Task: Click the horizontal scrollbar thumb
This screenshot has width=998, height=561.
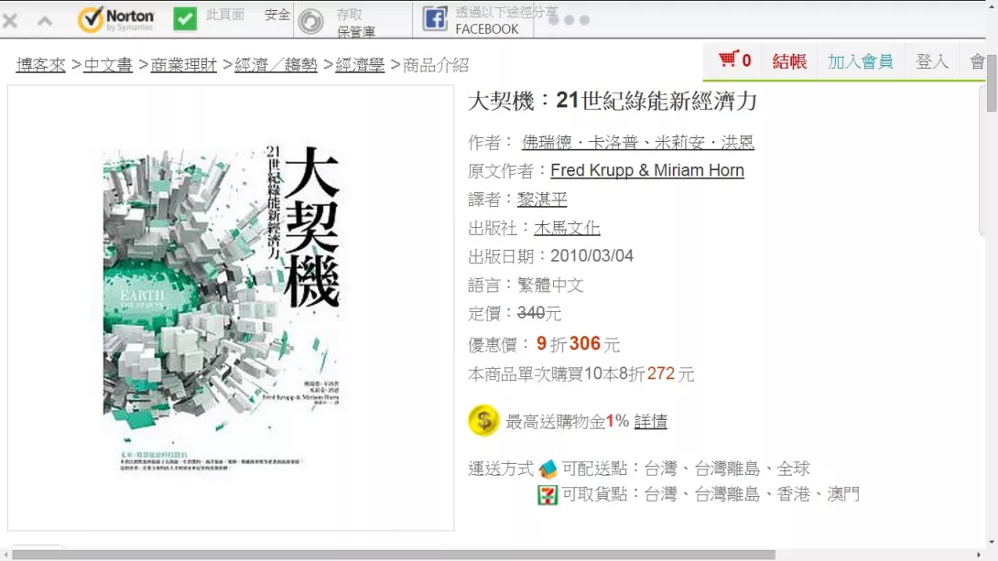Action: [394, 555]
